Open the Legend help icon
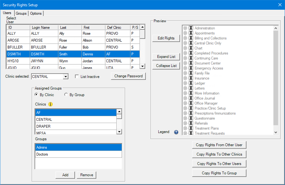 tap(176, 132)
